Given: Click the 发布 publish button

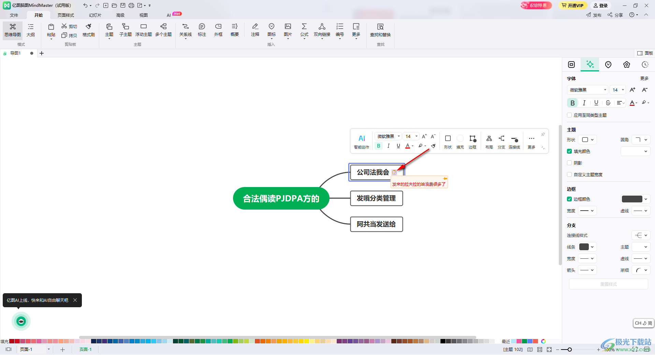Looking at the screenshot, I should 594,15.
